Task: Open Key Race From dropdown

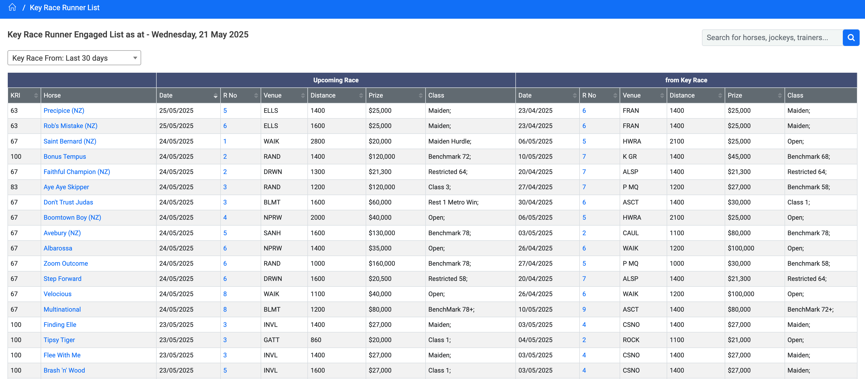Action: (74, 58)
